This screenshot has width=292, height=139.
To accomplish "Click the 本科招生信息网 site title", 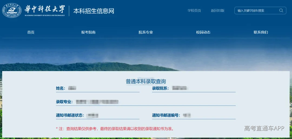I will (x=94, y=11).
